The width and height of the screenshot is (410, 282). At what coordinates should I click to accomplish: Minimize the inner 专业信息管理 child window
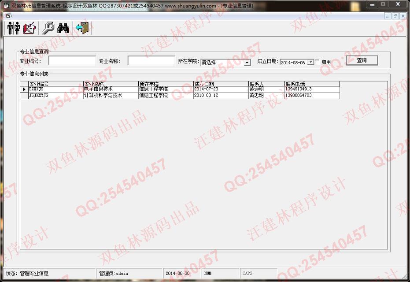(388, 16)
